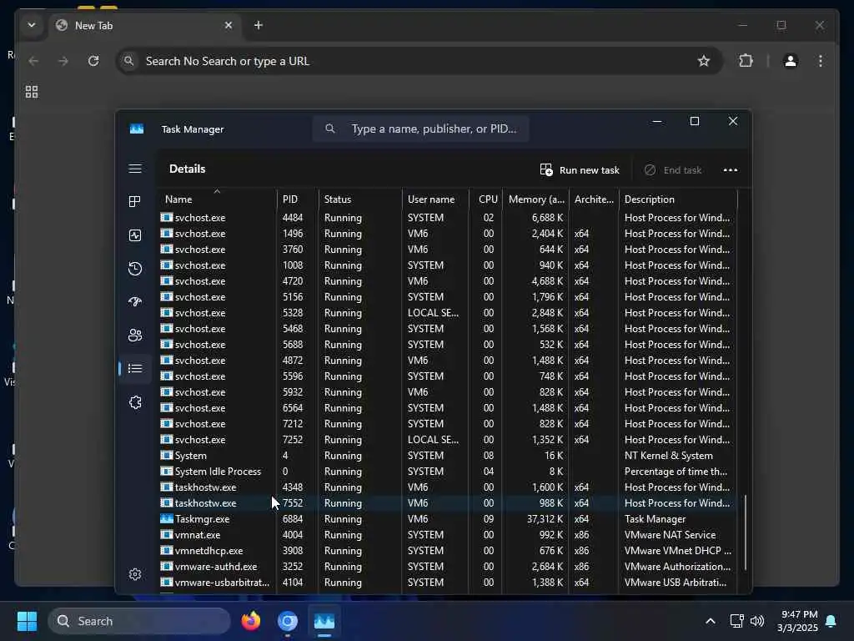
Task: Select Taskmgr.exe process row
Action: pos(448,519)
